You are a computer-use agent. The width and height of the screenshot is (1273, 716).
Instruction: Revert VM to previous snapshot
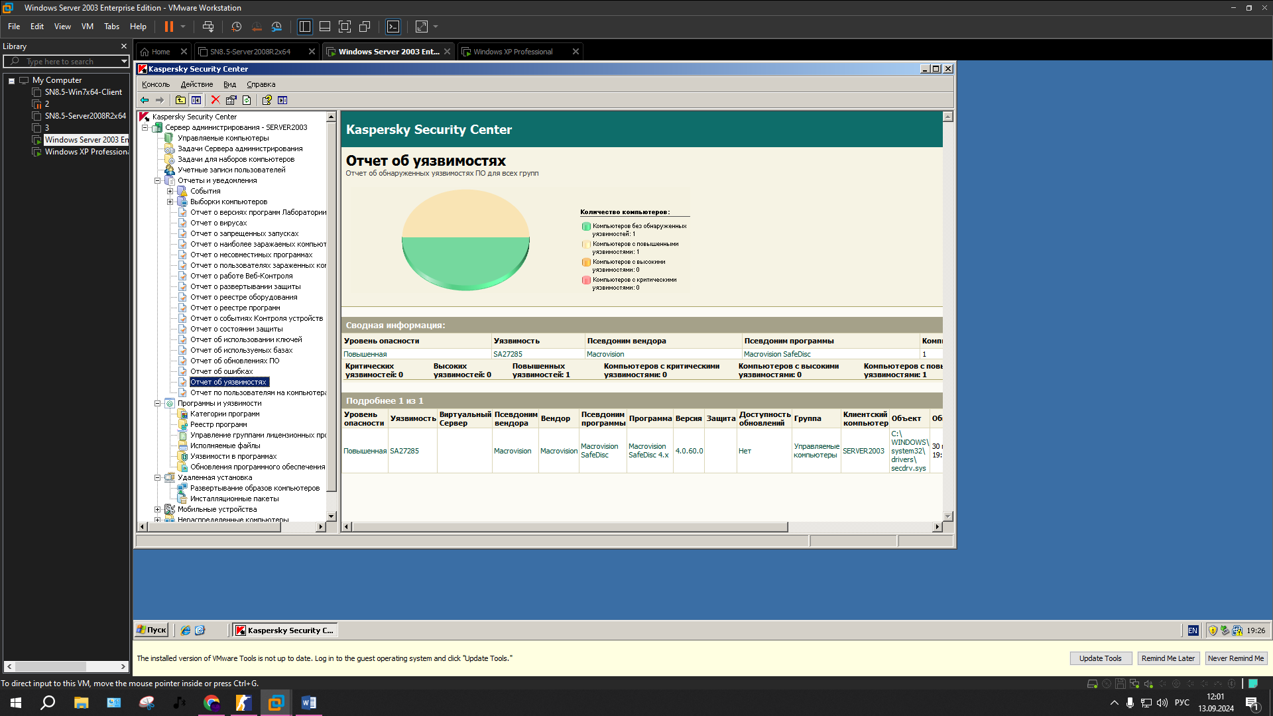tap(257, 27)
